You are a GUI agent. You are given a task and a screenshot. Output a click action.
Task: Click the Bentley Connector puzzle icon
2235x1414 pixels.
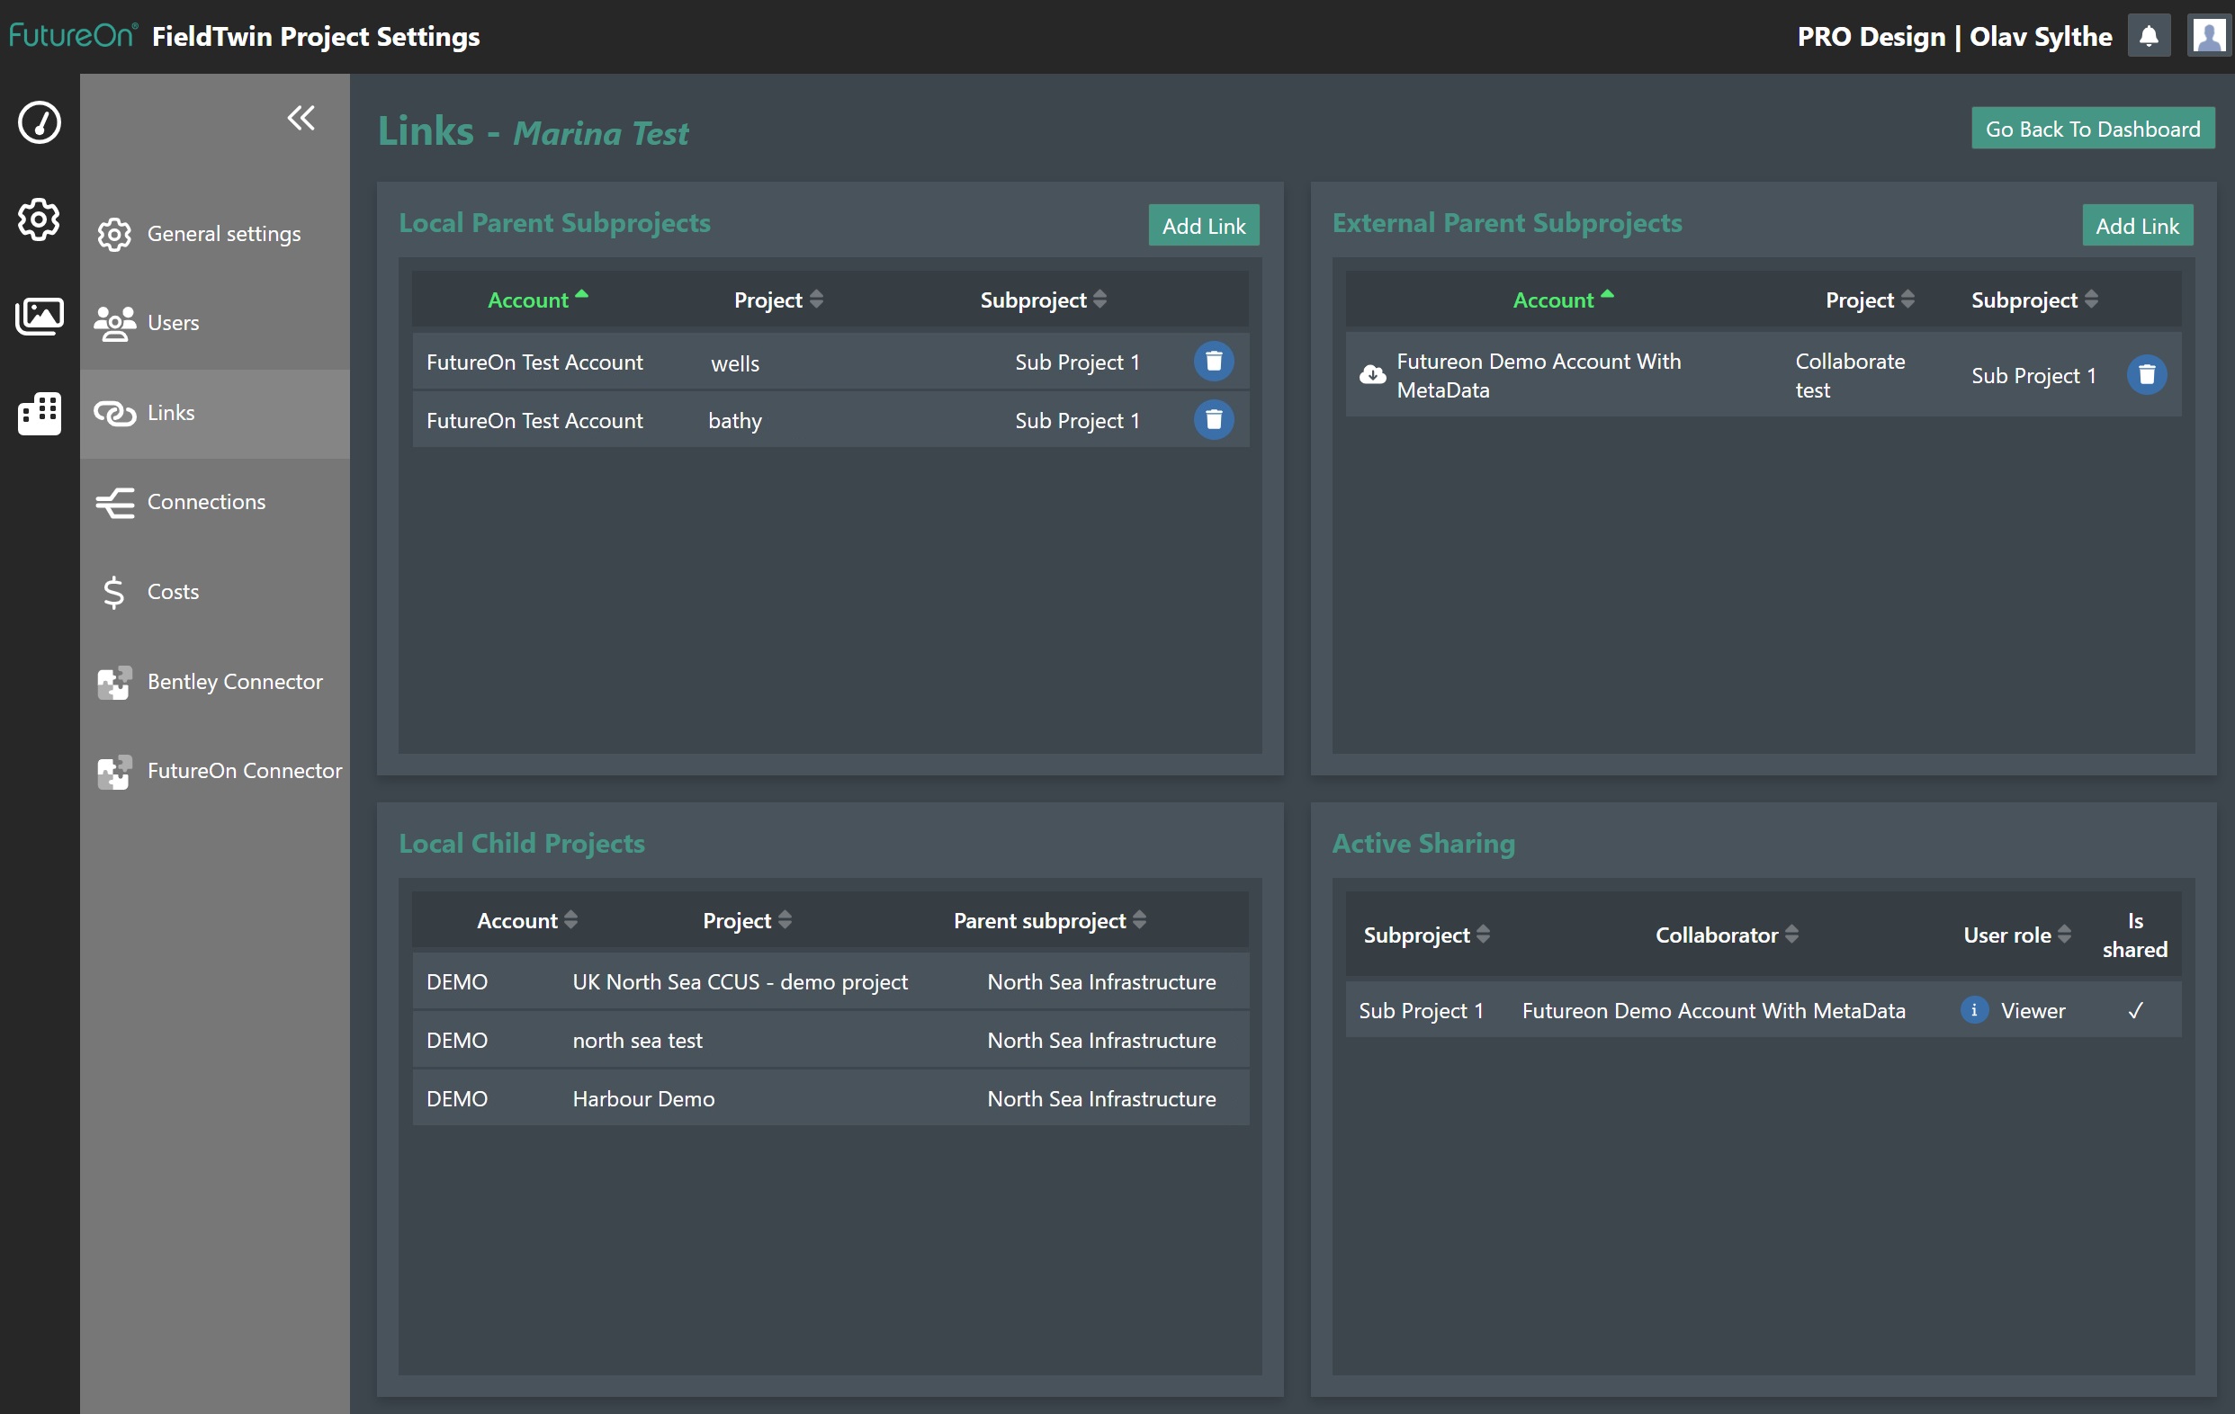[x=114, y=682]
